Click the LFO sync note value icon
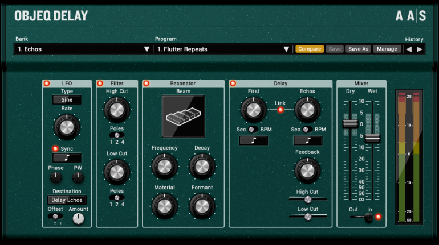This screenshot has width=439, height=245. coord(67,158)
